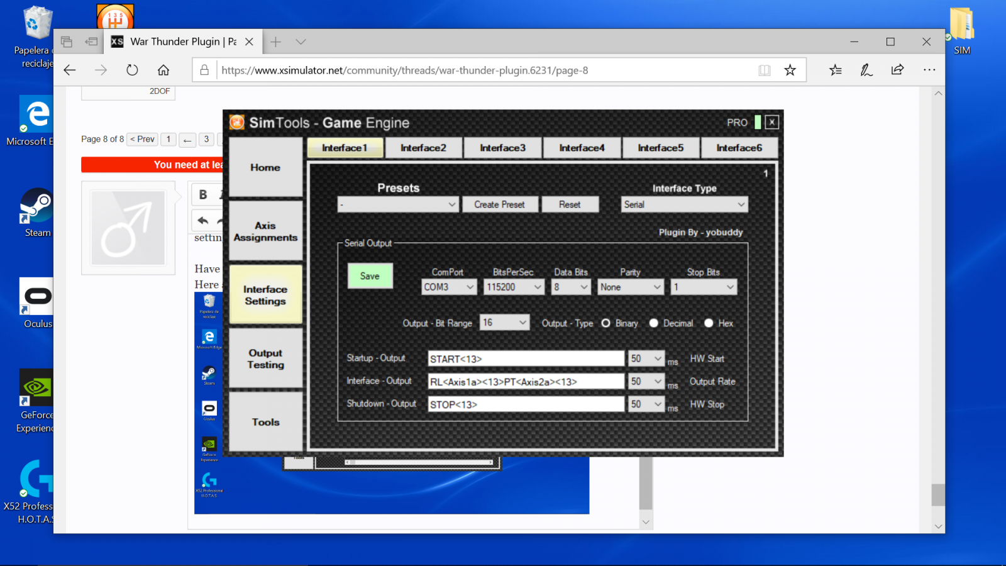Go forward in the Edge browser
The image size is (1006, 566).
(x=101, y=70)
